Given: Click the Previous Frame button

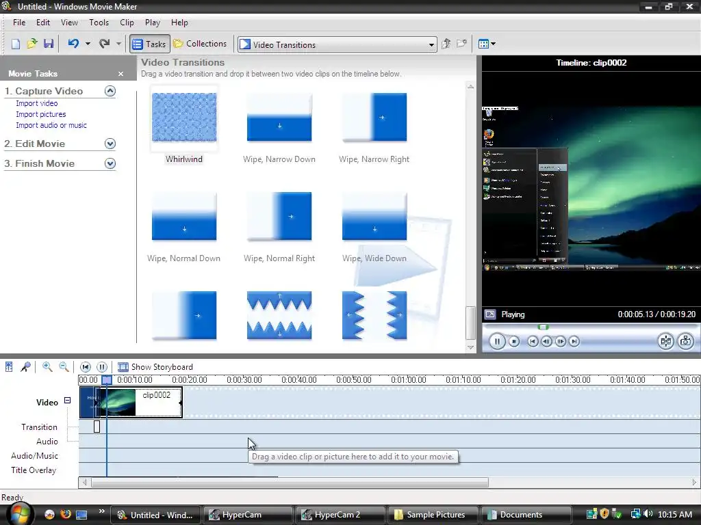Looking at the screenshot, I should (x=546, y=342).
